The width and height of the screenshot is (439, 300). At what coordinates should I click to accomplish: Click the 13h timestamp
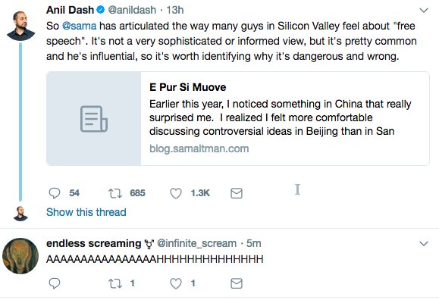coord(175,10)
